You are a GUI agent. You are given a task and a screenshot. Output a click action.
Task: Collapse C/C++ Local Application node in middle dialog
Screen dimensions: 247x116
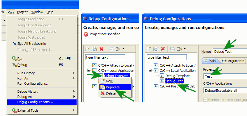(89, 71)
